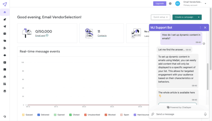Click the main page vertical scrollbar
Image resolution: width=212 pixels, height=121 pixels.
210,39
